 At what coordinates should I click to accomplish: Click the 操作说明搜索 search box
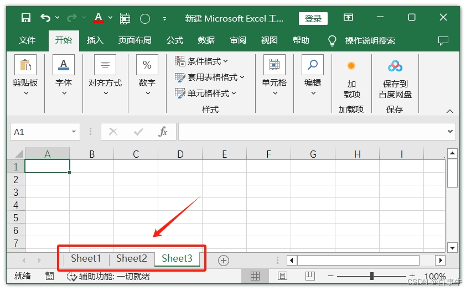370,40
